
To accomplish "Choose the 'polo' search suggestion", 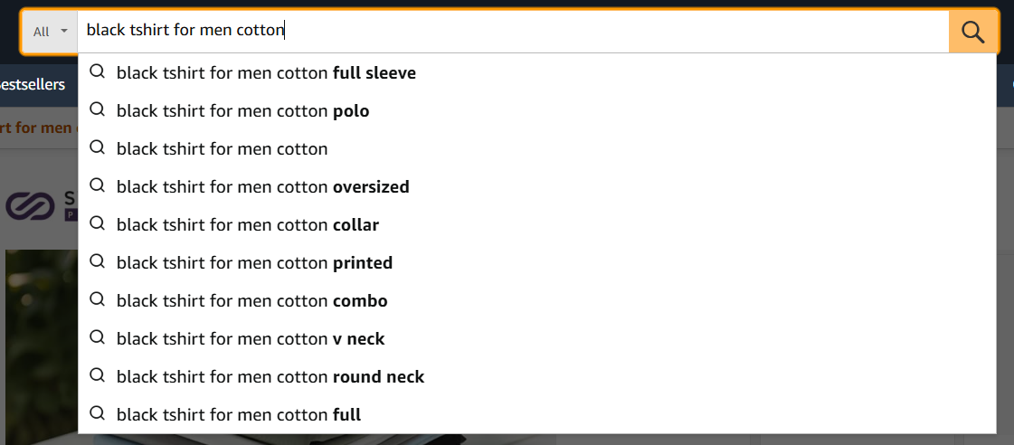I will [x=536, y=111].
